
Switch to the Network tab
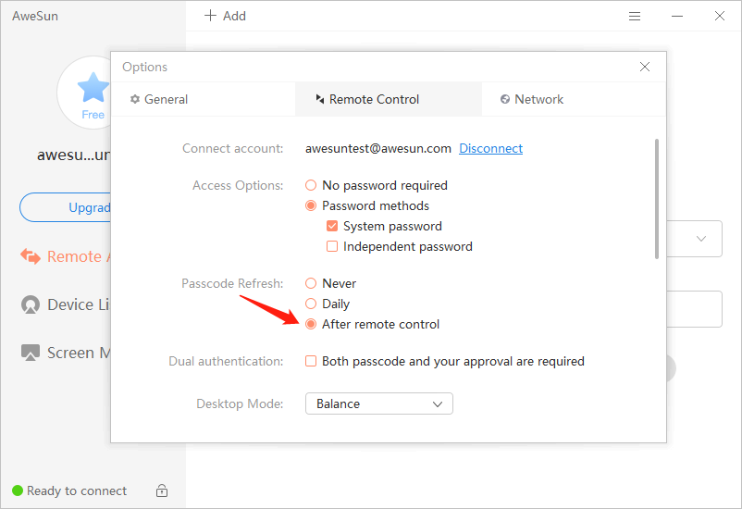click(x=574, y=99)
